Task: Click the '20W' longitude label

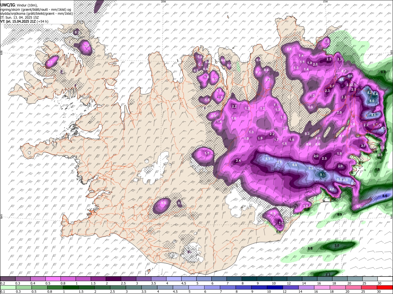Action: (163, 2)
